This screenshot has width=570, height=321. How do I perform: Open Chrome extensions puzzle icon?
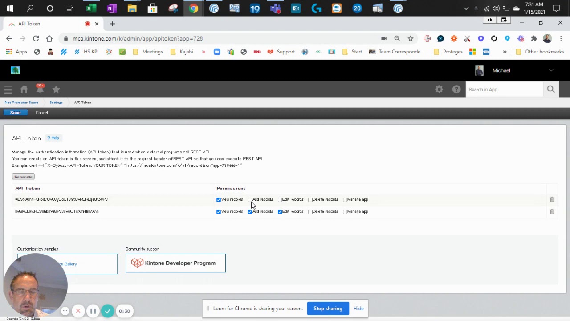(534, 38)
